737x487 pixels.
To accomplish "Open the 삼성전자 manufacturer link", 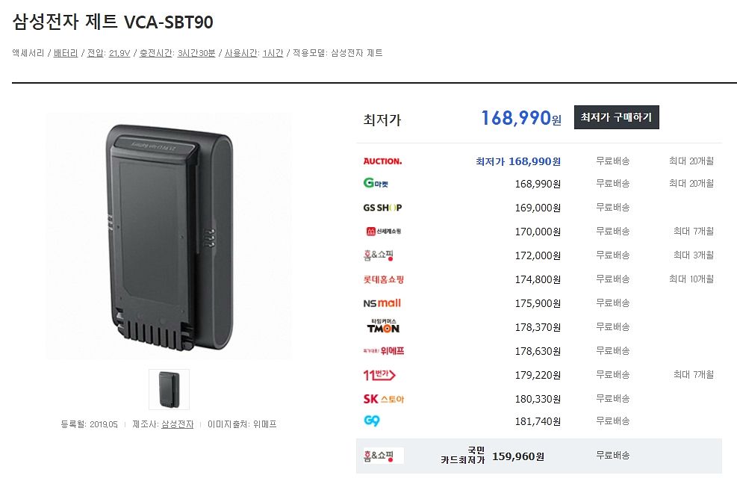I will (177, 424).
